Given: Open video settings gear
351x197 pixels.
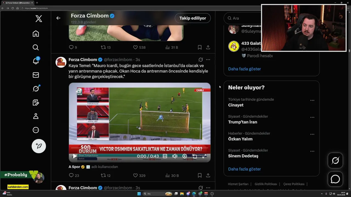Looking at the screenshot, I should point(185,156).
